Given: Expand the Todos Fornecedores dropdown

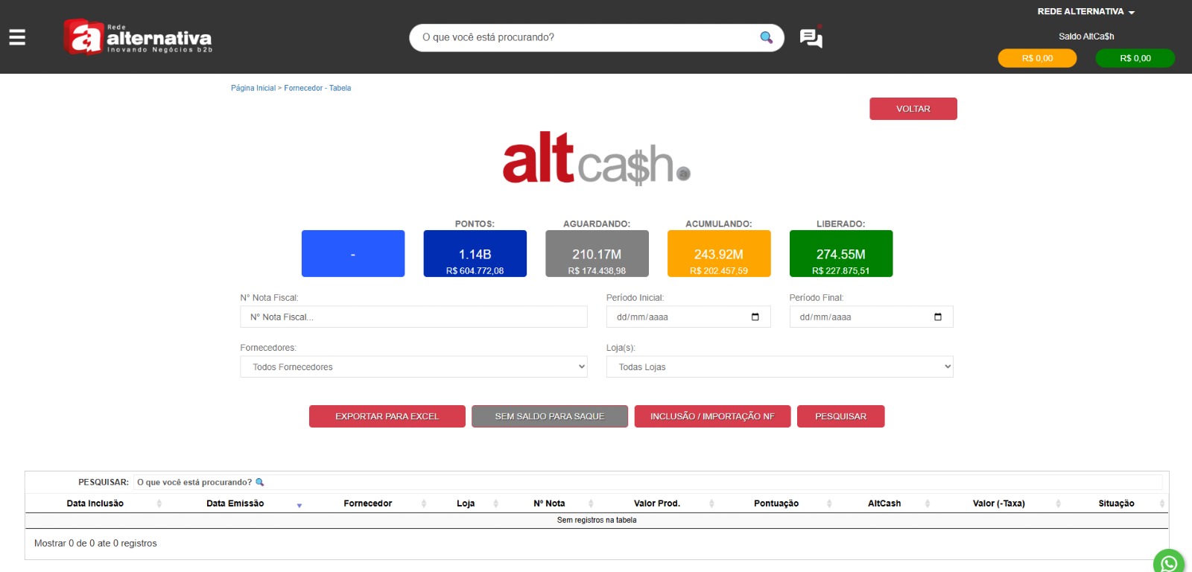Looking at the screenshot, I should click(413, 367).
